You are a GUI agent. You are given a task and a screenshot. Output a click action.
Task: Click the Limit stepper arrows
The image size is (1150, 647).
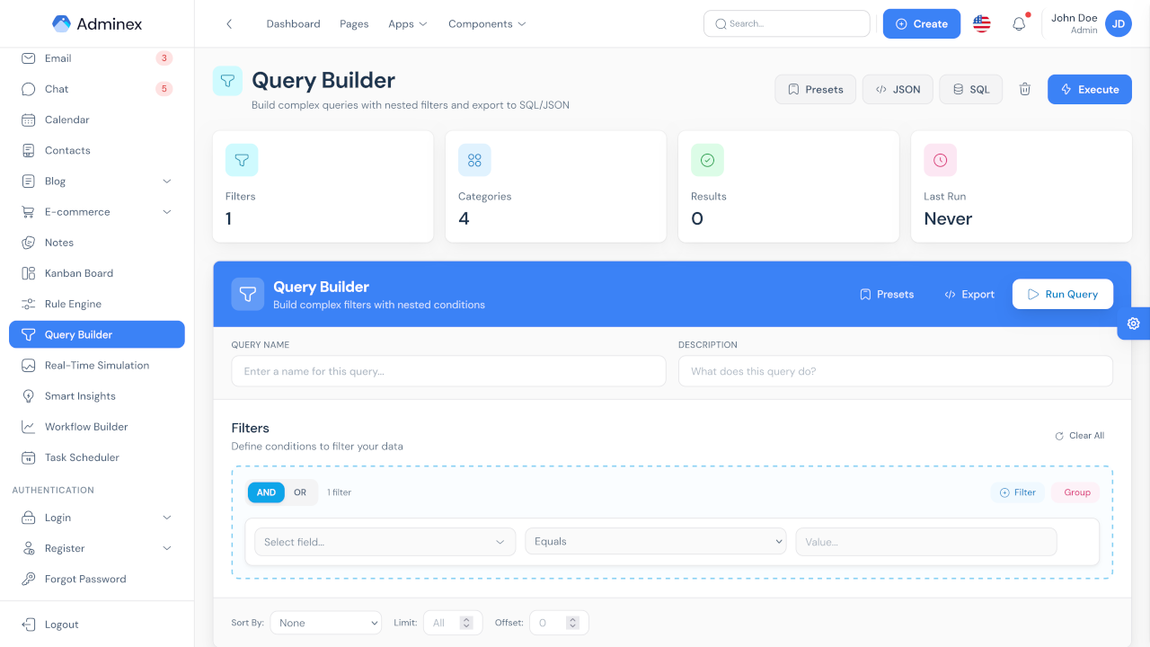click(x=466, y=623)
